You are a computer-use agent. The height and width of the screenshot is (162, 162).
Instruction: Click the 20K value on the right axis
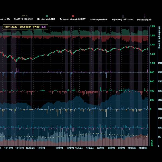click(160, 109)
